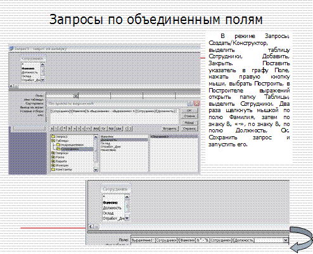Click the scroll-down arrow of the folder tree
This screenshot has height=254, width=313.
point(96,170)
